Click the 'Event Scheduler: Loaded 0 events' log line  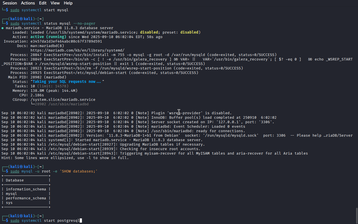tap(123, 127)
